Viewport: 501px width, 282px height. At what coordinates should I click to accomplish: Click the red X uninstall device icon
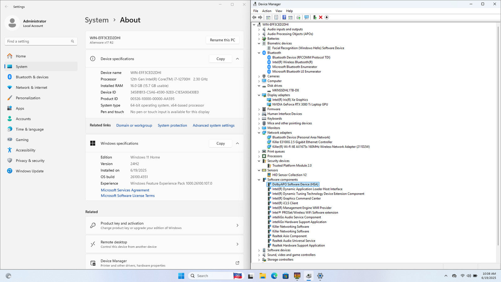click(321, 17)
